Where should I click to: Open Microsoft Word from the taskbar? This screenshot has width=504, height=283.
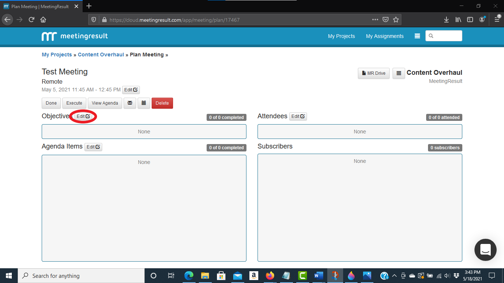(318, 276)
